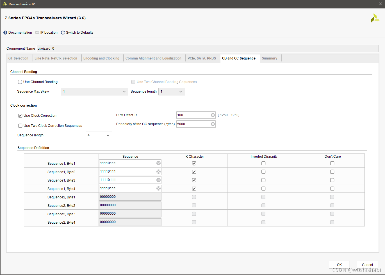The image size is (385, 275).
Task: Toggle K Character for Sequence1, Byte4
Action: (194, 189)
